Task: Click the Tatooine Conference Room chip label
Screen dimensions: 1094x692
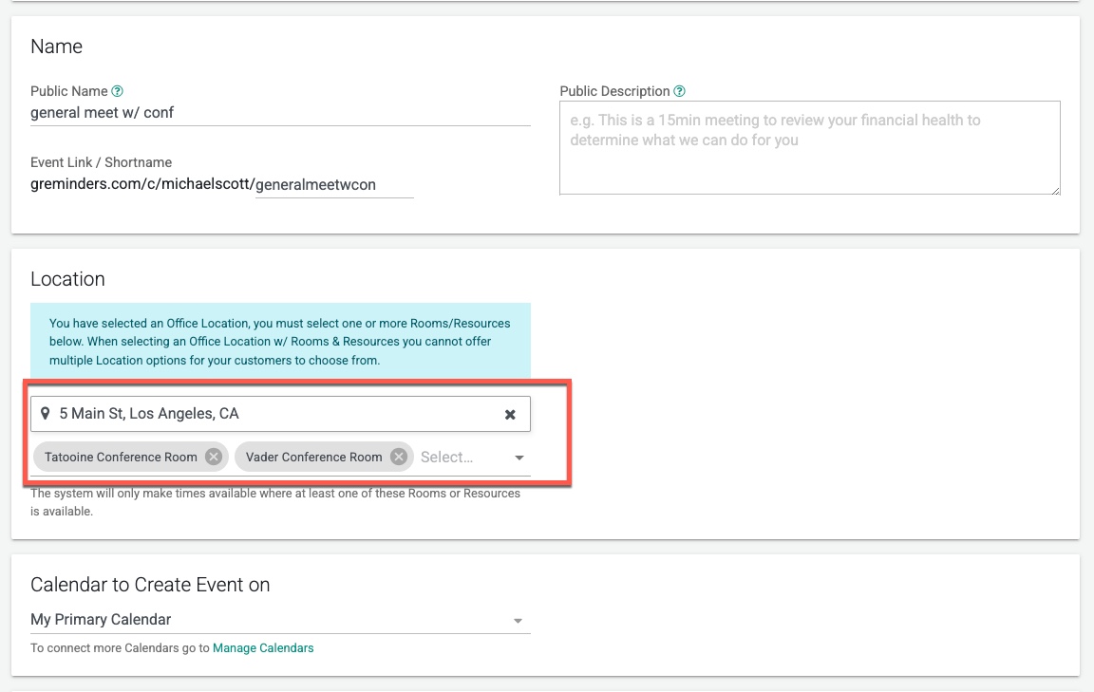Action: coord(121,458)
